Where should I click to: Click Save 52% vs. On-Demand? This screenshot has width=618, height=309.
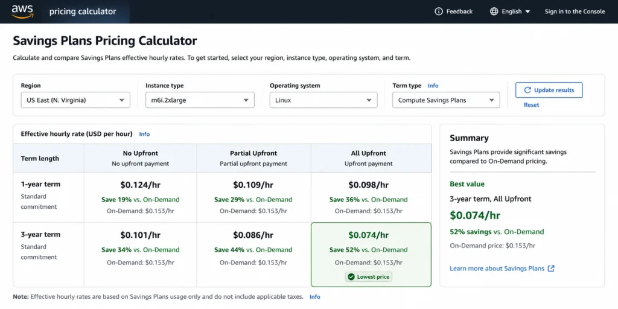369,250
